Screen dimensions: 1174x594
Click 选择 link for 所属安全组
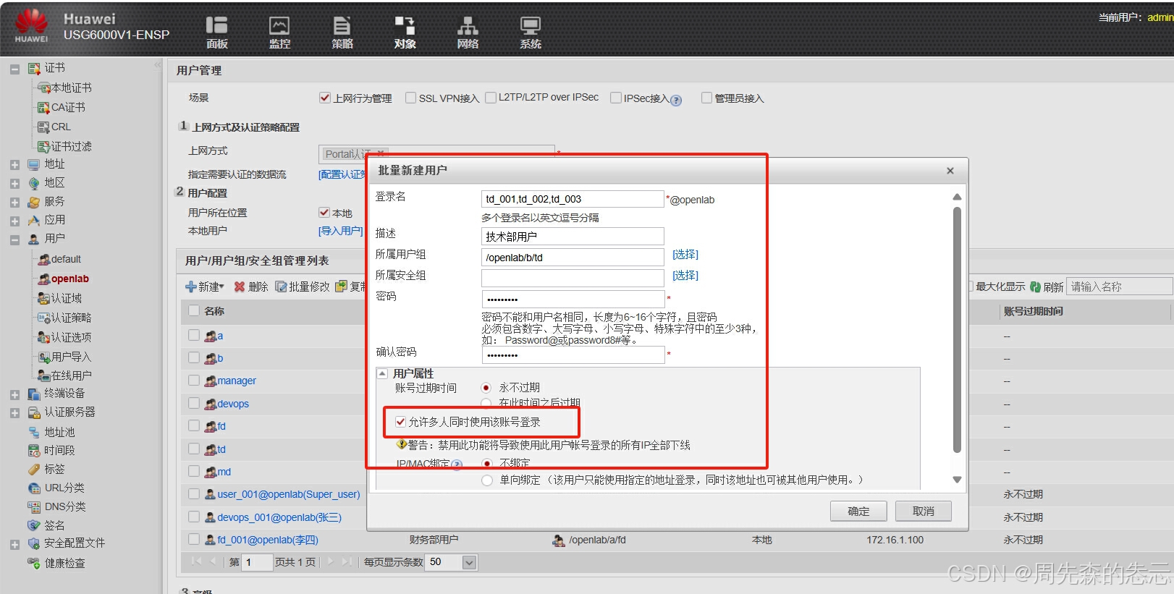tap(685, 276)
